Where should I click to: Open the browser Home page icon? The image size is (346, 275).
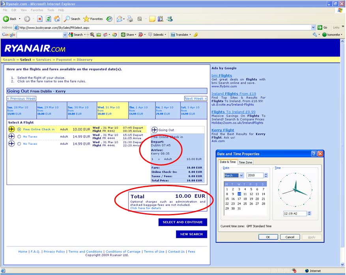pyautogui.click(x=57, y=19)
